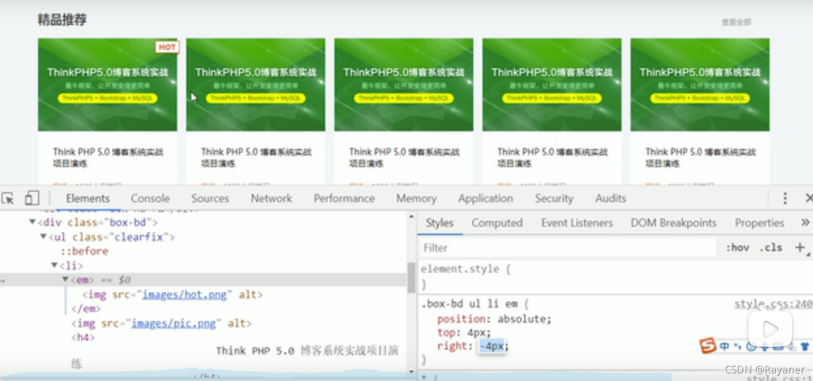This screenshot has width=813, height=381.
Task: Add a new style rule with the plus icon
Action: [799, 248]
